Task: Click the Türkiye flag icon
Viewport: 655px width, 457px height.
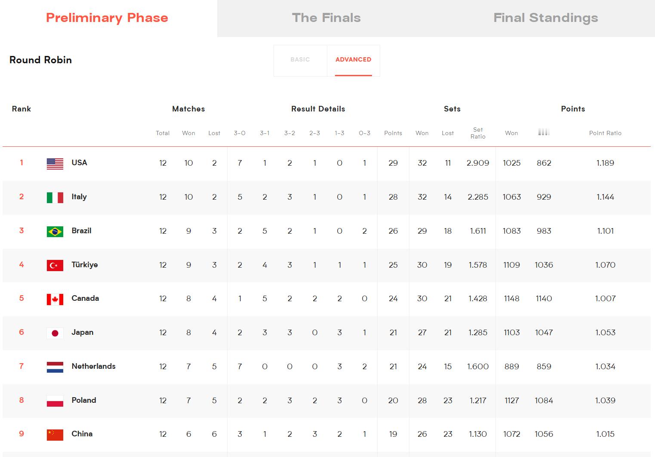Action: pyautogui.click(x=55, y=266)
